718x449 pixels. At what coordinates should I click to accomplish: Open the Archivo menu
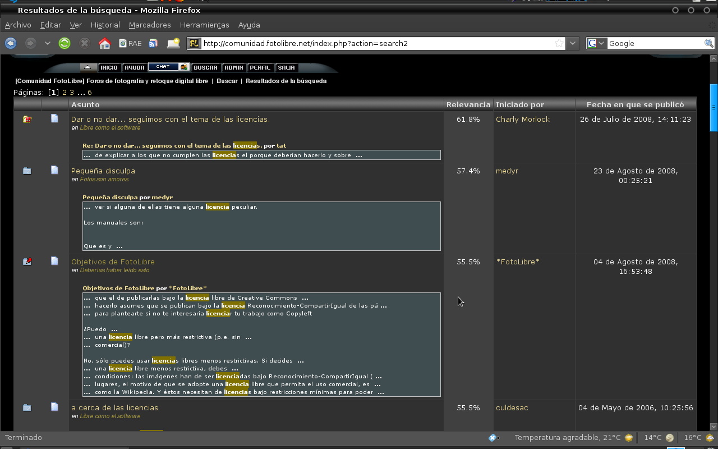coord(18,25)
